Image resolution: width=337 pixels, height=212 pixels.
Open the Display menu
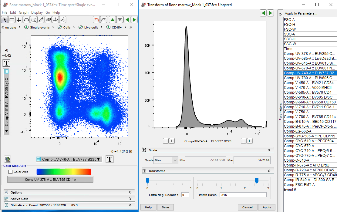point(37,12)
